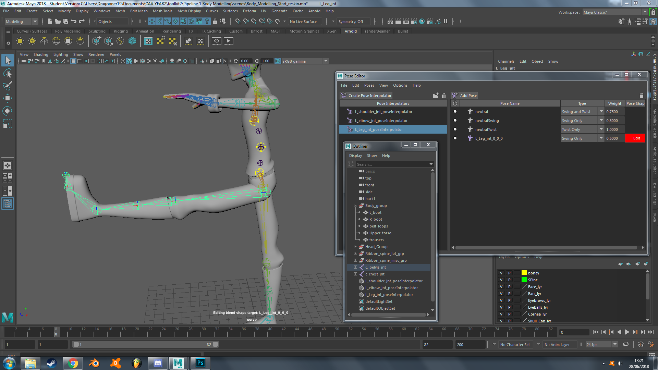
Task: Open the Deform menu
Action: 249,11
